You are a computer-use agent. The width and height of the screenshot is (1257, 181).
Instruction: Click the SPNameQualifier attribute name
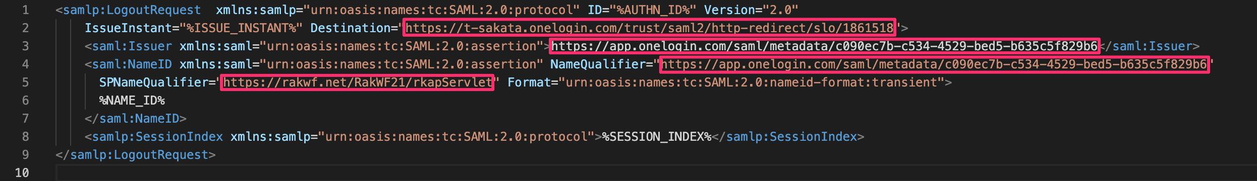tap(153, 82)
